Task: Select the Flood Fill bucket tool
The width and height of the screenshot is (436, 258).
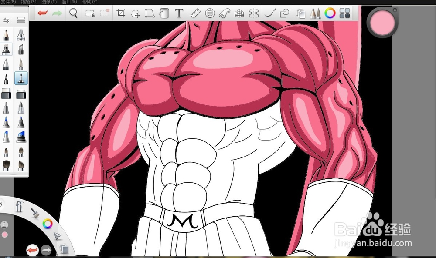Action: pyautogui.click(x=164, y=13)
